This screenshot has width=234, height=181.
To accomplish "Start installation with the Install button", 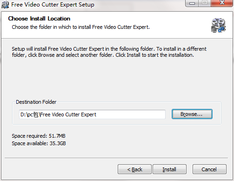I will click(x=169, y=169).
